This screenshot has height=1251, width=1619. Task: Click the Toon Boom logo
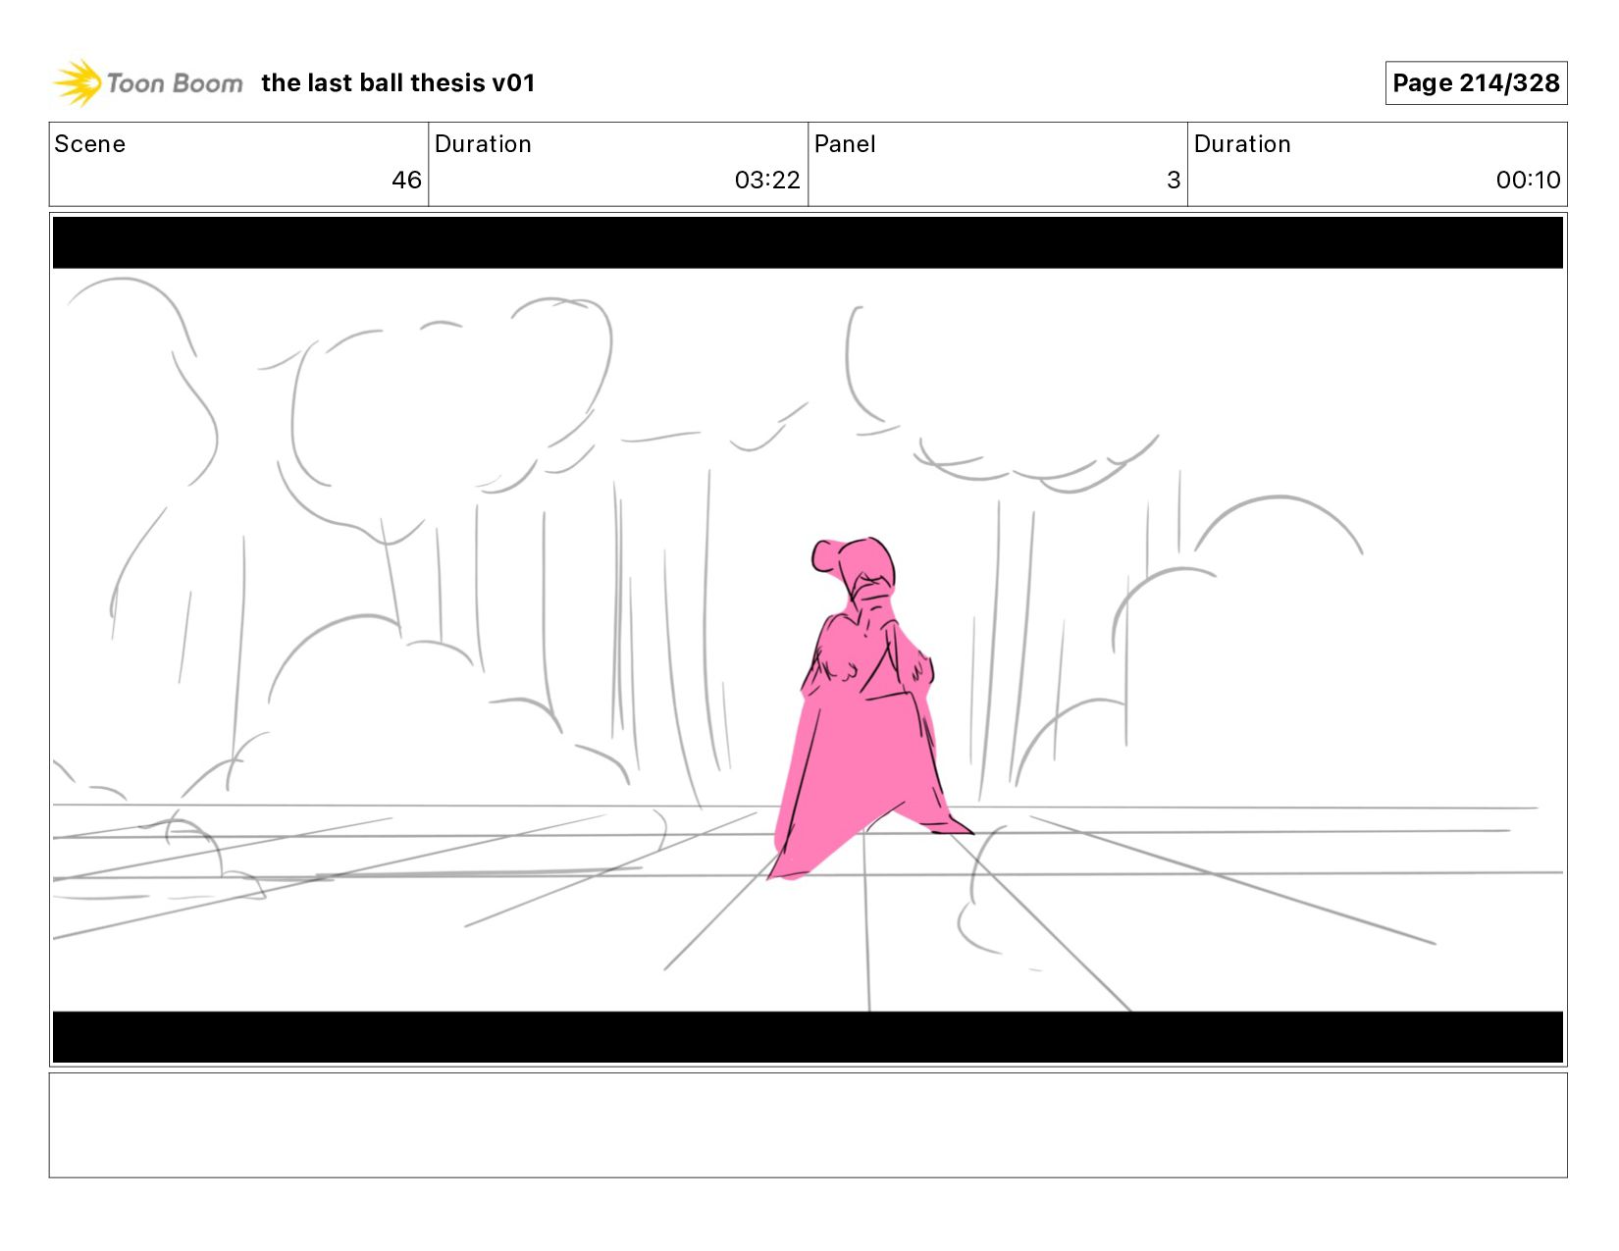(147, 82)
